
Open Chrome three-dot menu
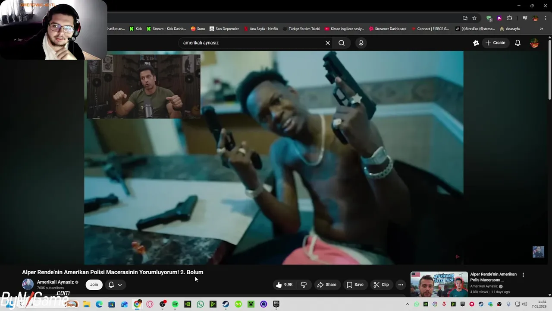545,18
